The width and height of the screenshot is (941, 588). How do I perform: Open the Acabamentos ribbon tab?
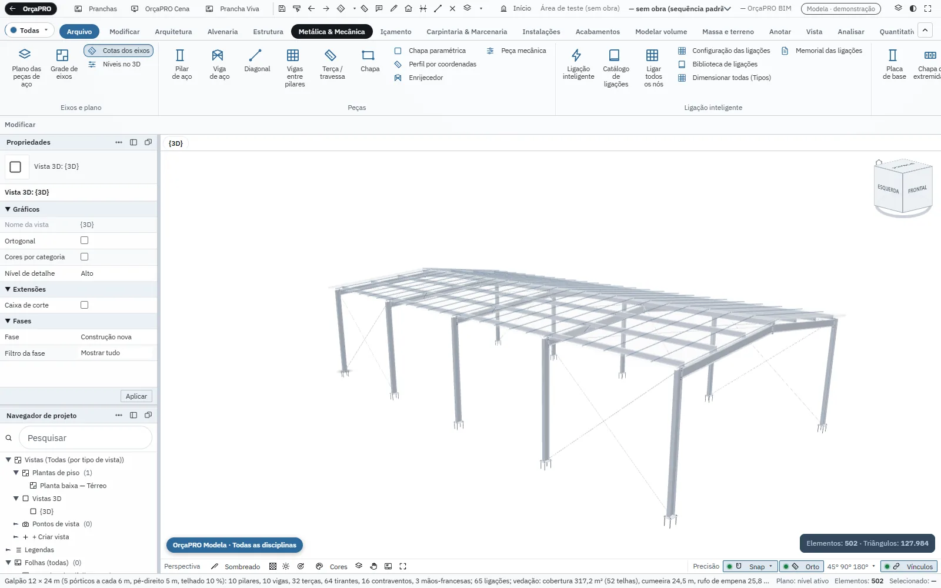click(598, 32)
